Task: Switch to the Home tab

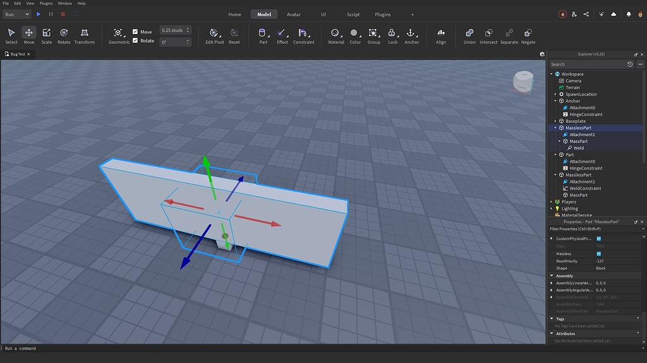Action: 235,14
